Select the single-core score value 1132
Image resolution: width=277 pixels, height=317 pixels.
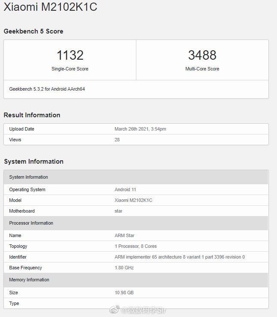pyautogui.click(x=70, y=55)
